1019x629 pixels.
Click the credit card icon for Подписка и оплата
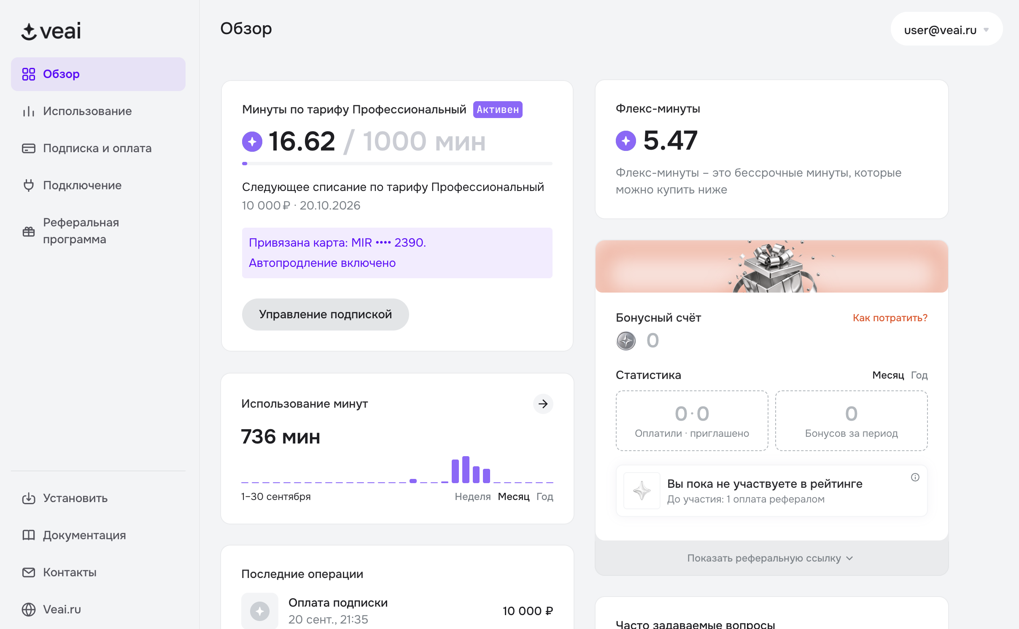click(29, 148)
